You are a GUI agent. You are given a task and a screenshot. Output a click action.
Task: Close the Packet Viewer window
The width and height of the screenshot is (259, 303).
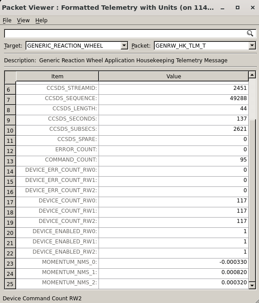(x=253, y=8)
